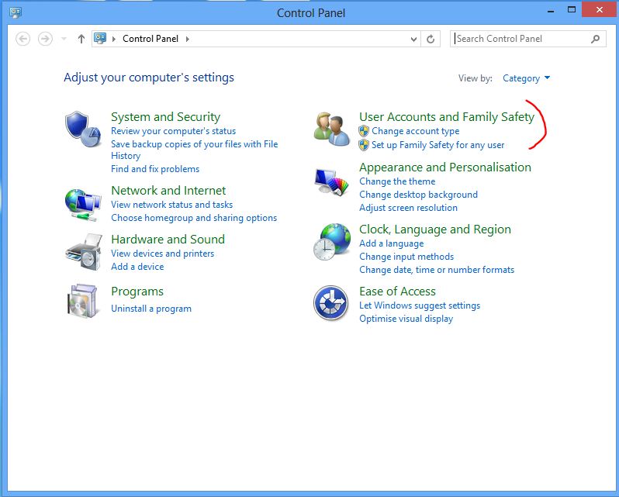Open the View by Category dropdown

[526, 78]
